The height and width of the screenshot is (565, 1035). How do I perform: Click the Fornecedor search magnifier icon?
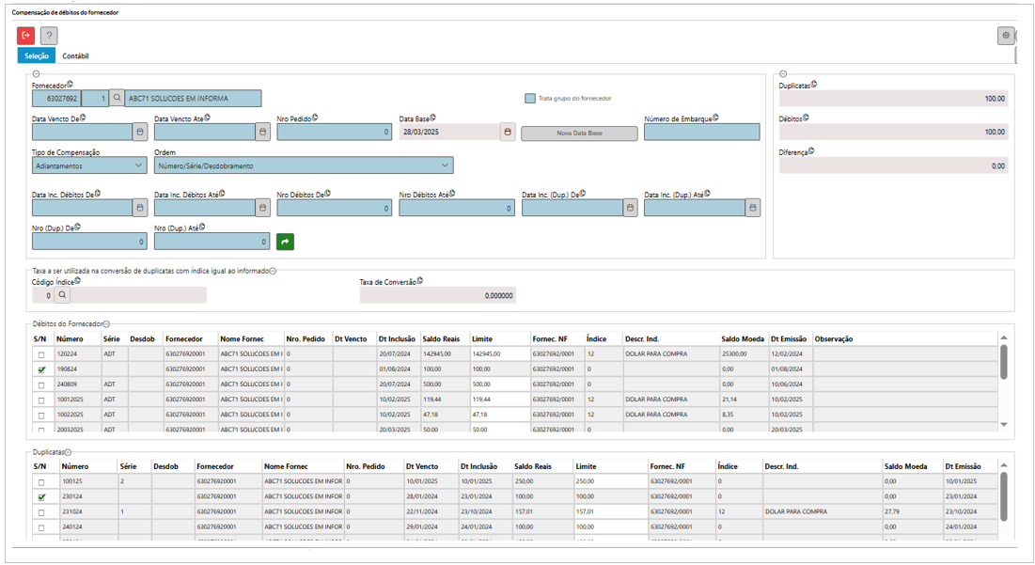(117, 98)
